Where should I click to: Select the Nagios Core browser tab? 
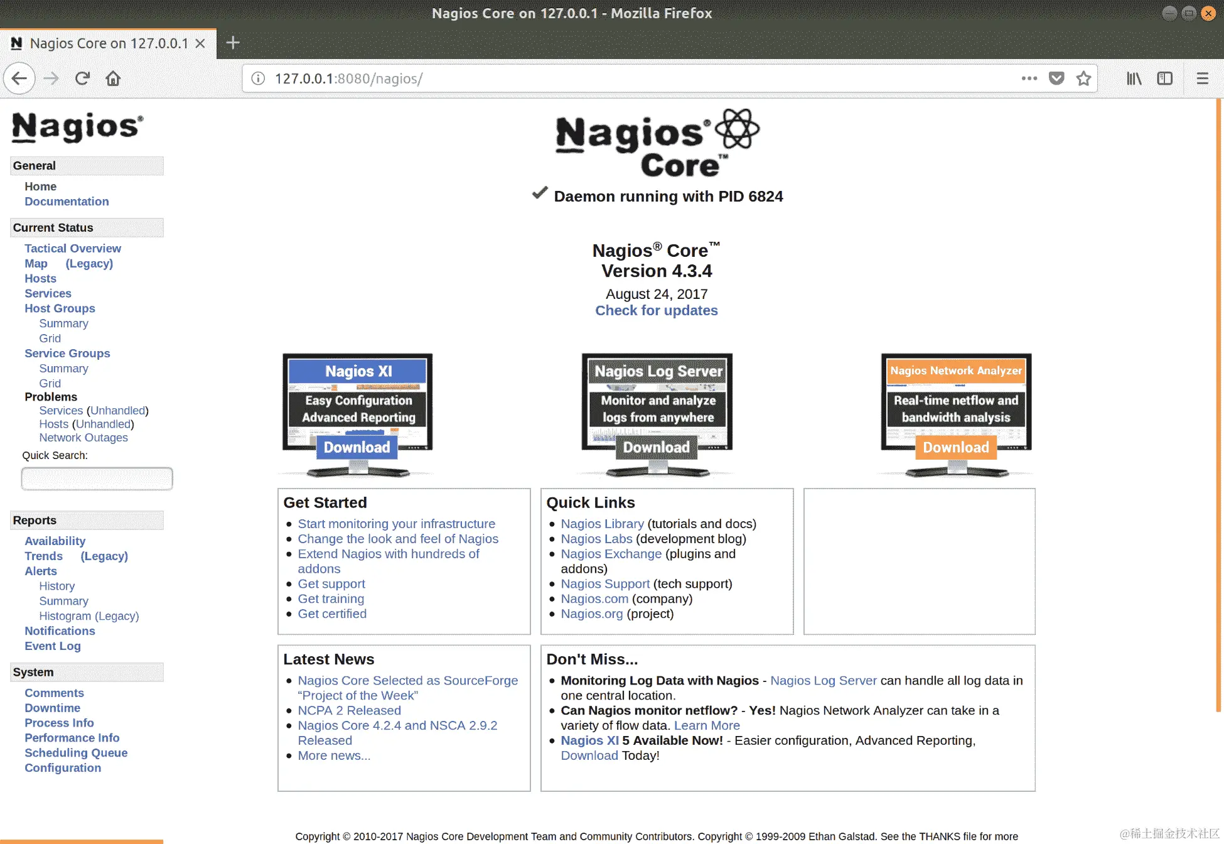108,43
